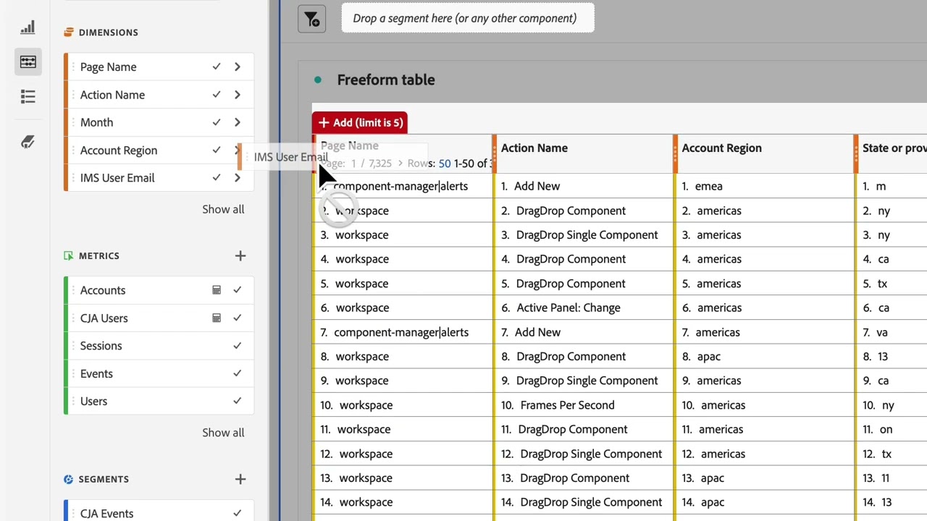Image resolution: width=927 pixels, height=521 pixels.
Task: Toggle the checkmark on Sessions metric
Action: coord(237,346)
